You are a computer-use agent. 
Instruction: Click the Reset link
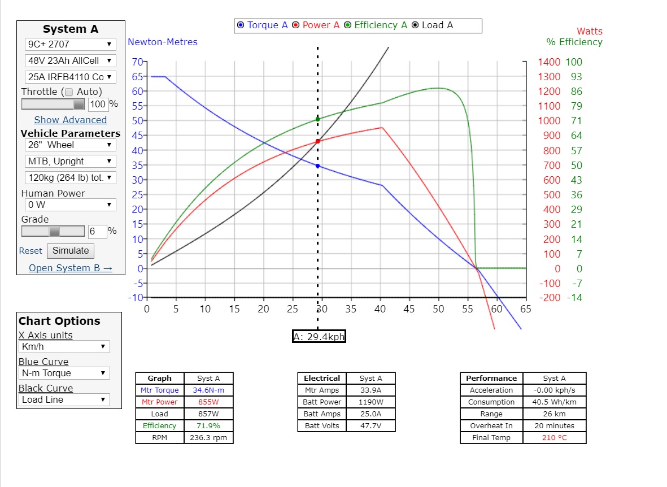tap(30, 251)
